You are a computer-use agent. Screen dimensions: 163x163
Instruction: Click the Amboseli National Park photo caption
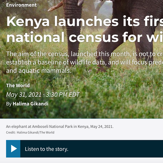coord(60,126)
